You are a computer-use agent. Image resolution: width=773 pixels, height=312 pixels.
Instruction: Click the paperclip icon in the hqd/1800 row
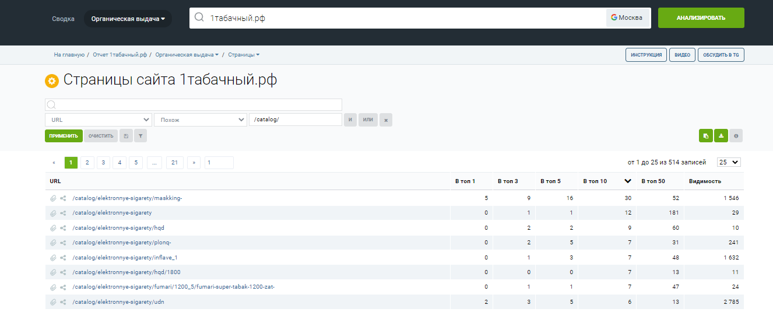tap(53, 272)
